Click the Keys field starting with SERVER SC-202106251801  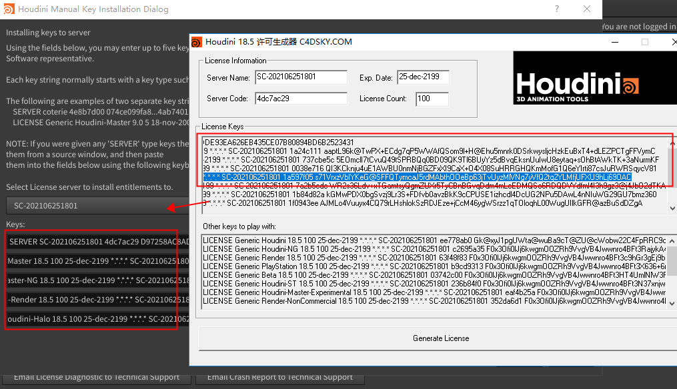(x=98, y=242)
